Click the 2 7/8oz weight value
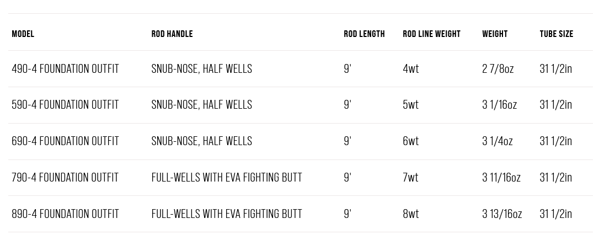 pos(498,69)
